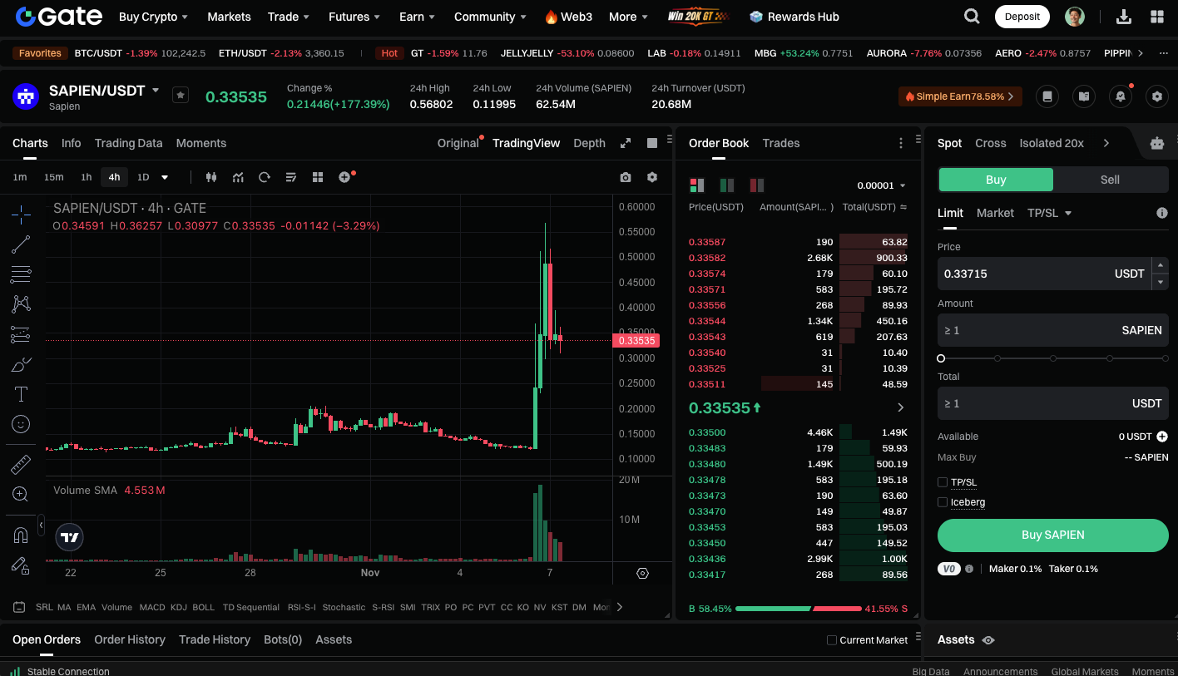Open the multi-chart grid layout
The image size is (1178, 676).
318,177
